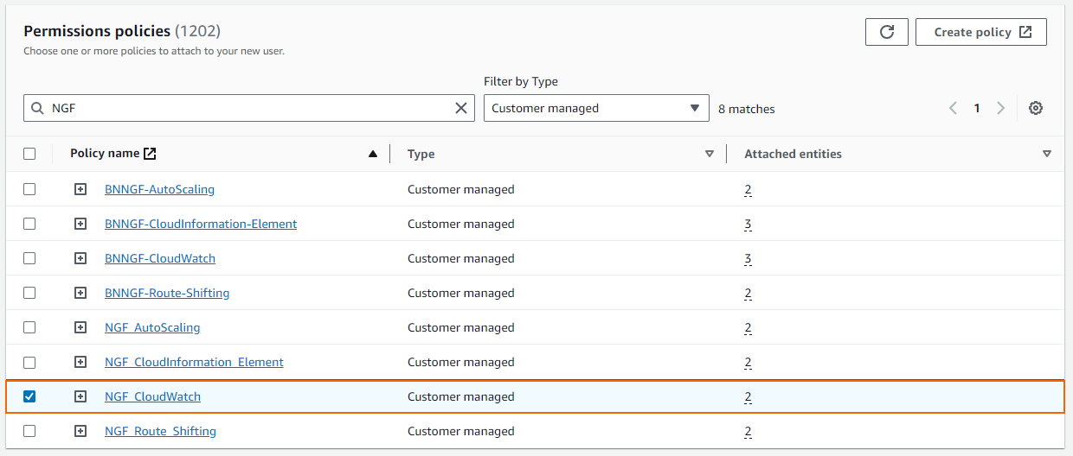Viewport: 1073px width, 456px height.
Task: Clear the NGF search text
Action: point(461,108)
